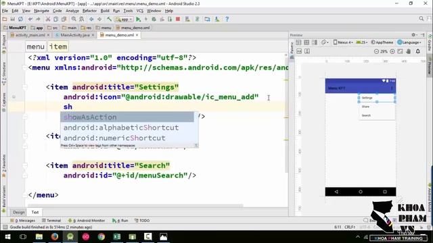The image size is (433, 243).
Task: Click the Zoom to Fit icon in Preview
Action: point(400,51)
